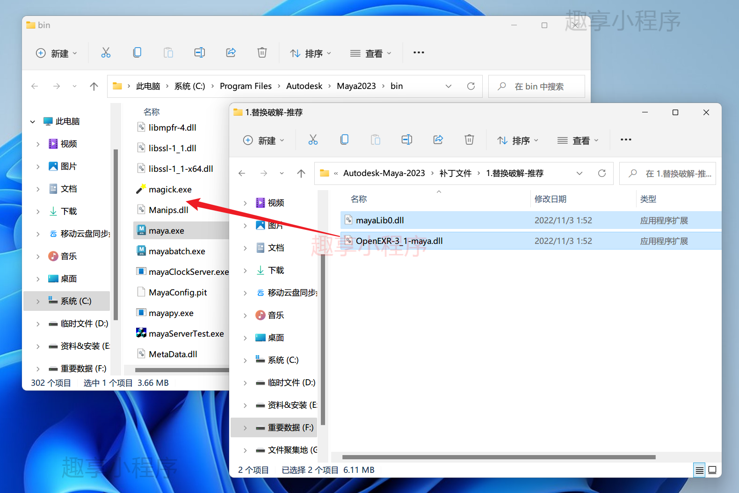Image resolution: width=739 pixels, height=493 pixels.
Task: Expand 系统 (C:) node in bin window
Action: (38, 302)
